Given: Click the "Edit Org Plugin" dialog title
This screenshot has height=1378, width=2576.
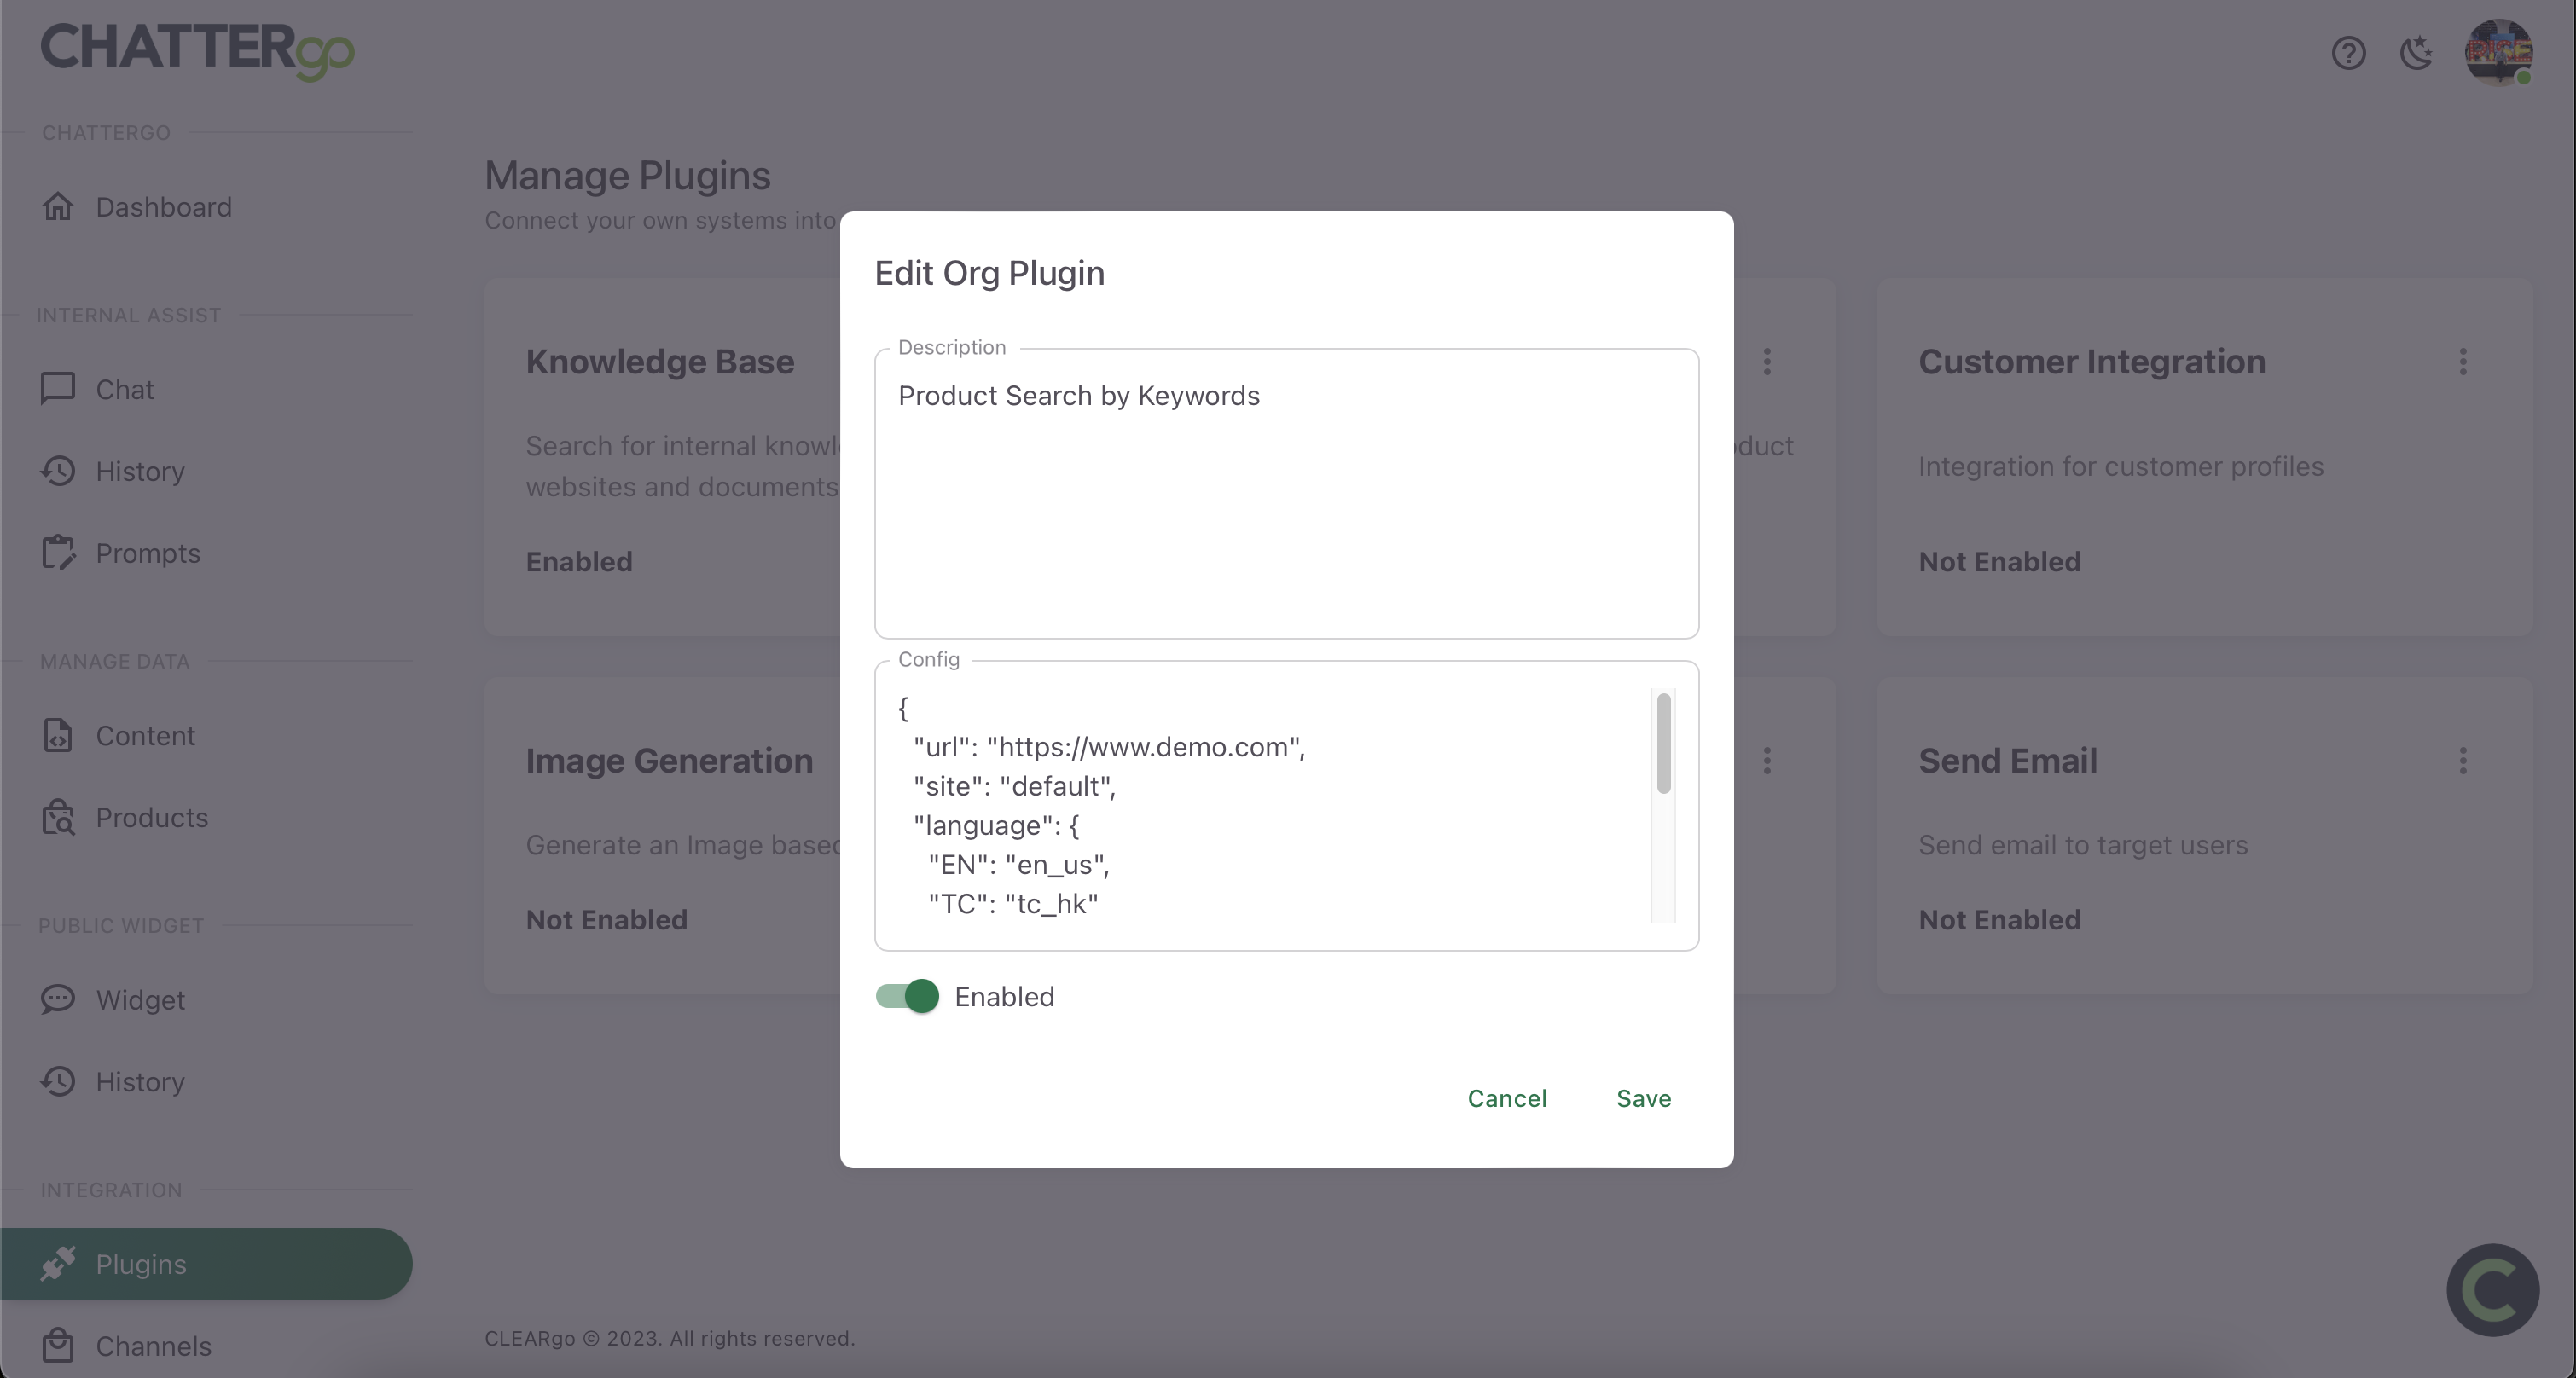Looking at the screenshot, I should (x=990, y=273).
